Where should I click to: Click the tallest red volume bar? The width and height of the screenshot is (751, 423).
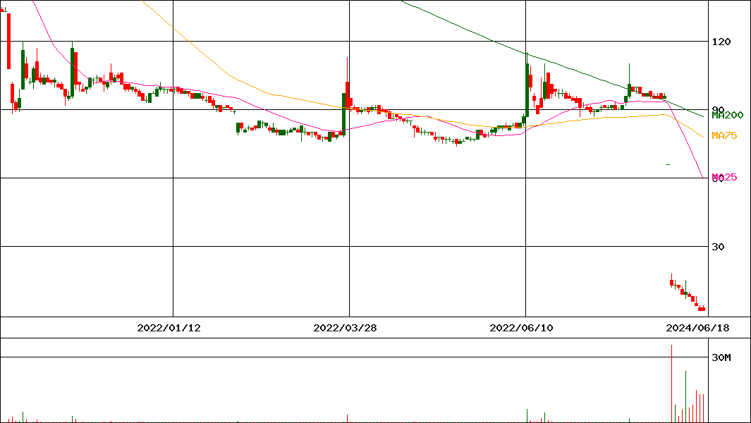click(671, 384)
